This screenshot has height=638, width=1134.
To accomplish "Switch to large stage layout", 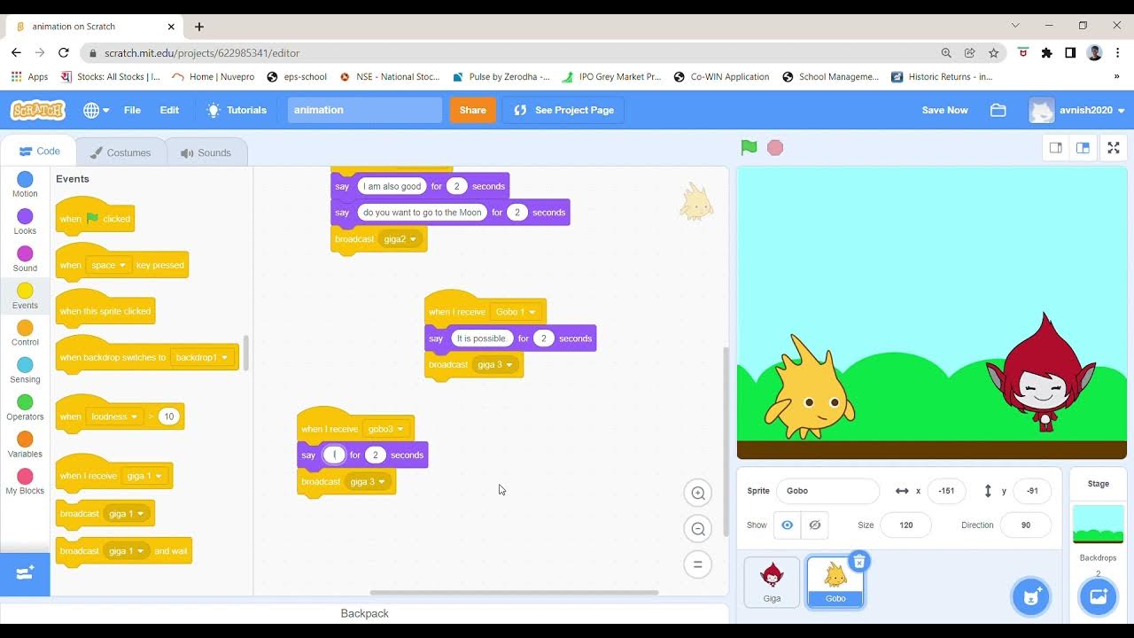I will coord(1083,148).
